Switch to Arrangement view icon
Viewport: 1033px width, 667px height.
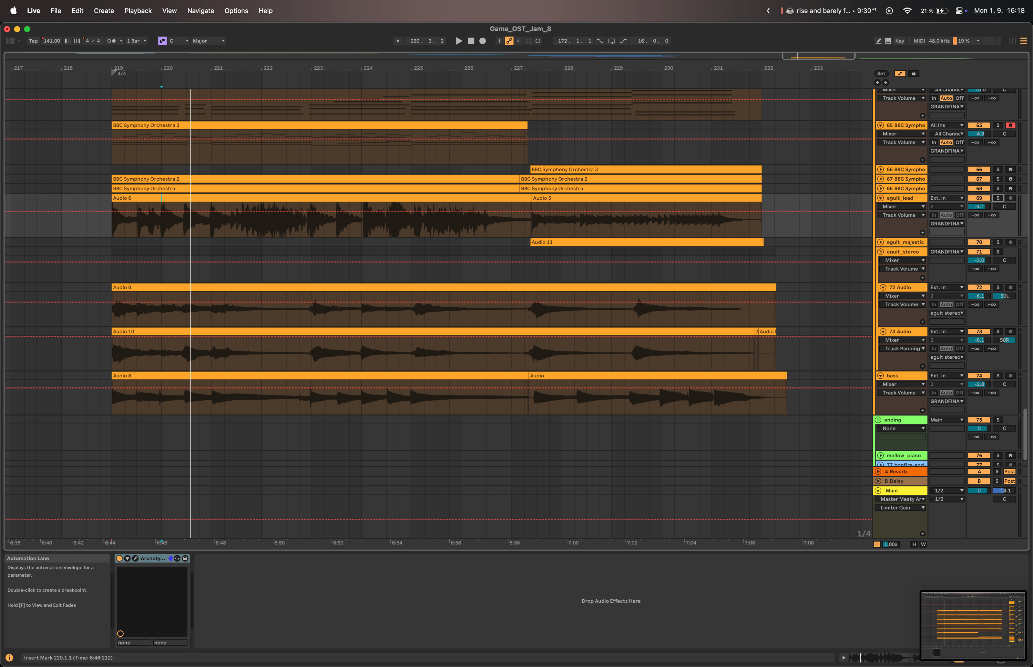1023,41
